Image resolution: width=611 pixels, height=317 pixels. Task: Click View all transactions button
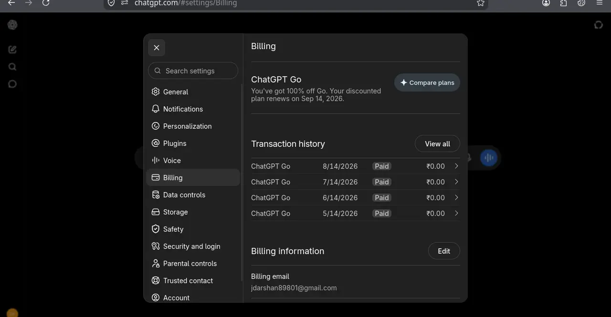pyautogui.click(x=437, y=143)
